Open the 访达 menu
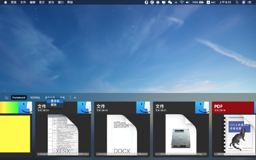The width and height of the screenshot is (256, 160). (14, 2)
